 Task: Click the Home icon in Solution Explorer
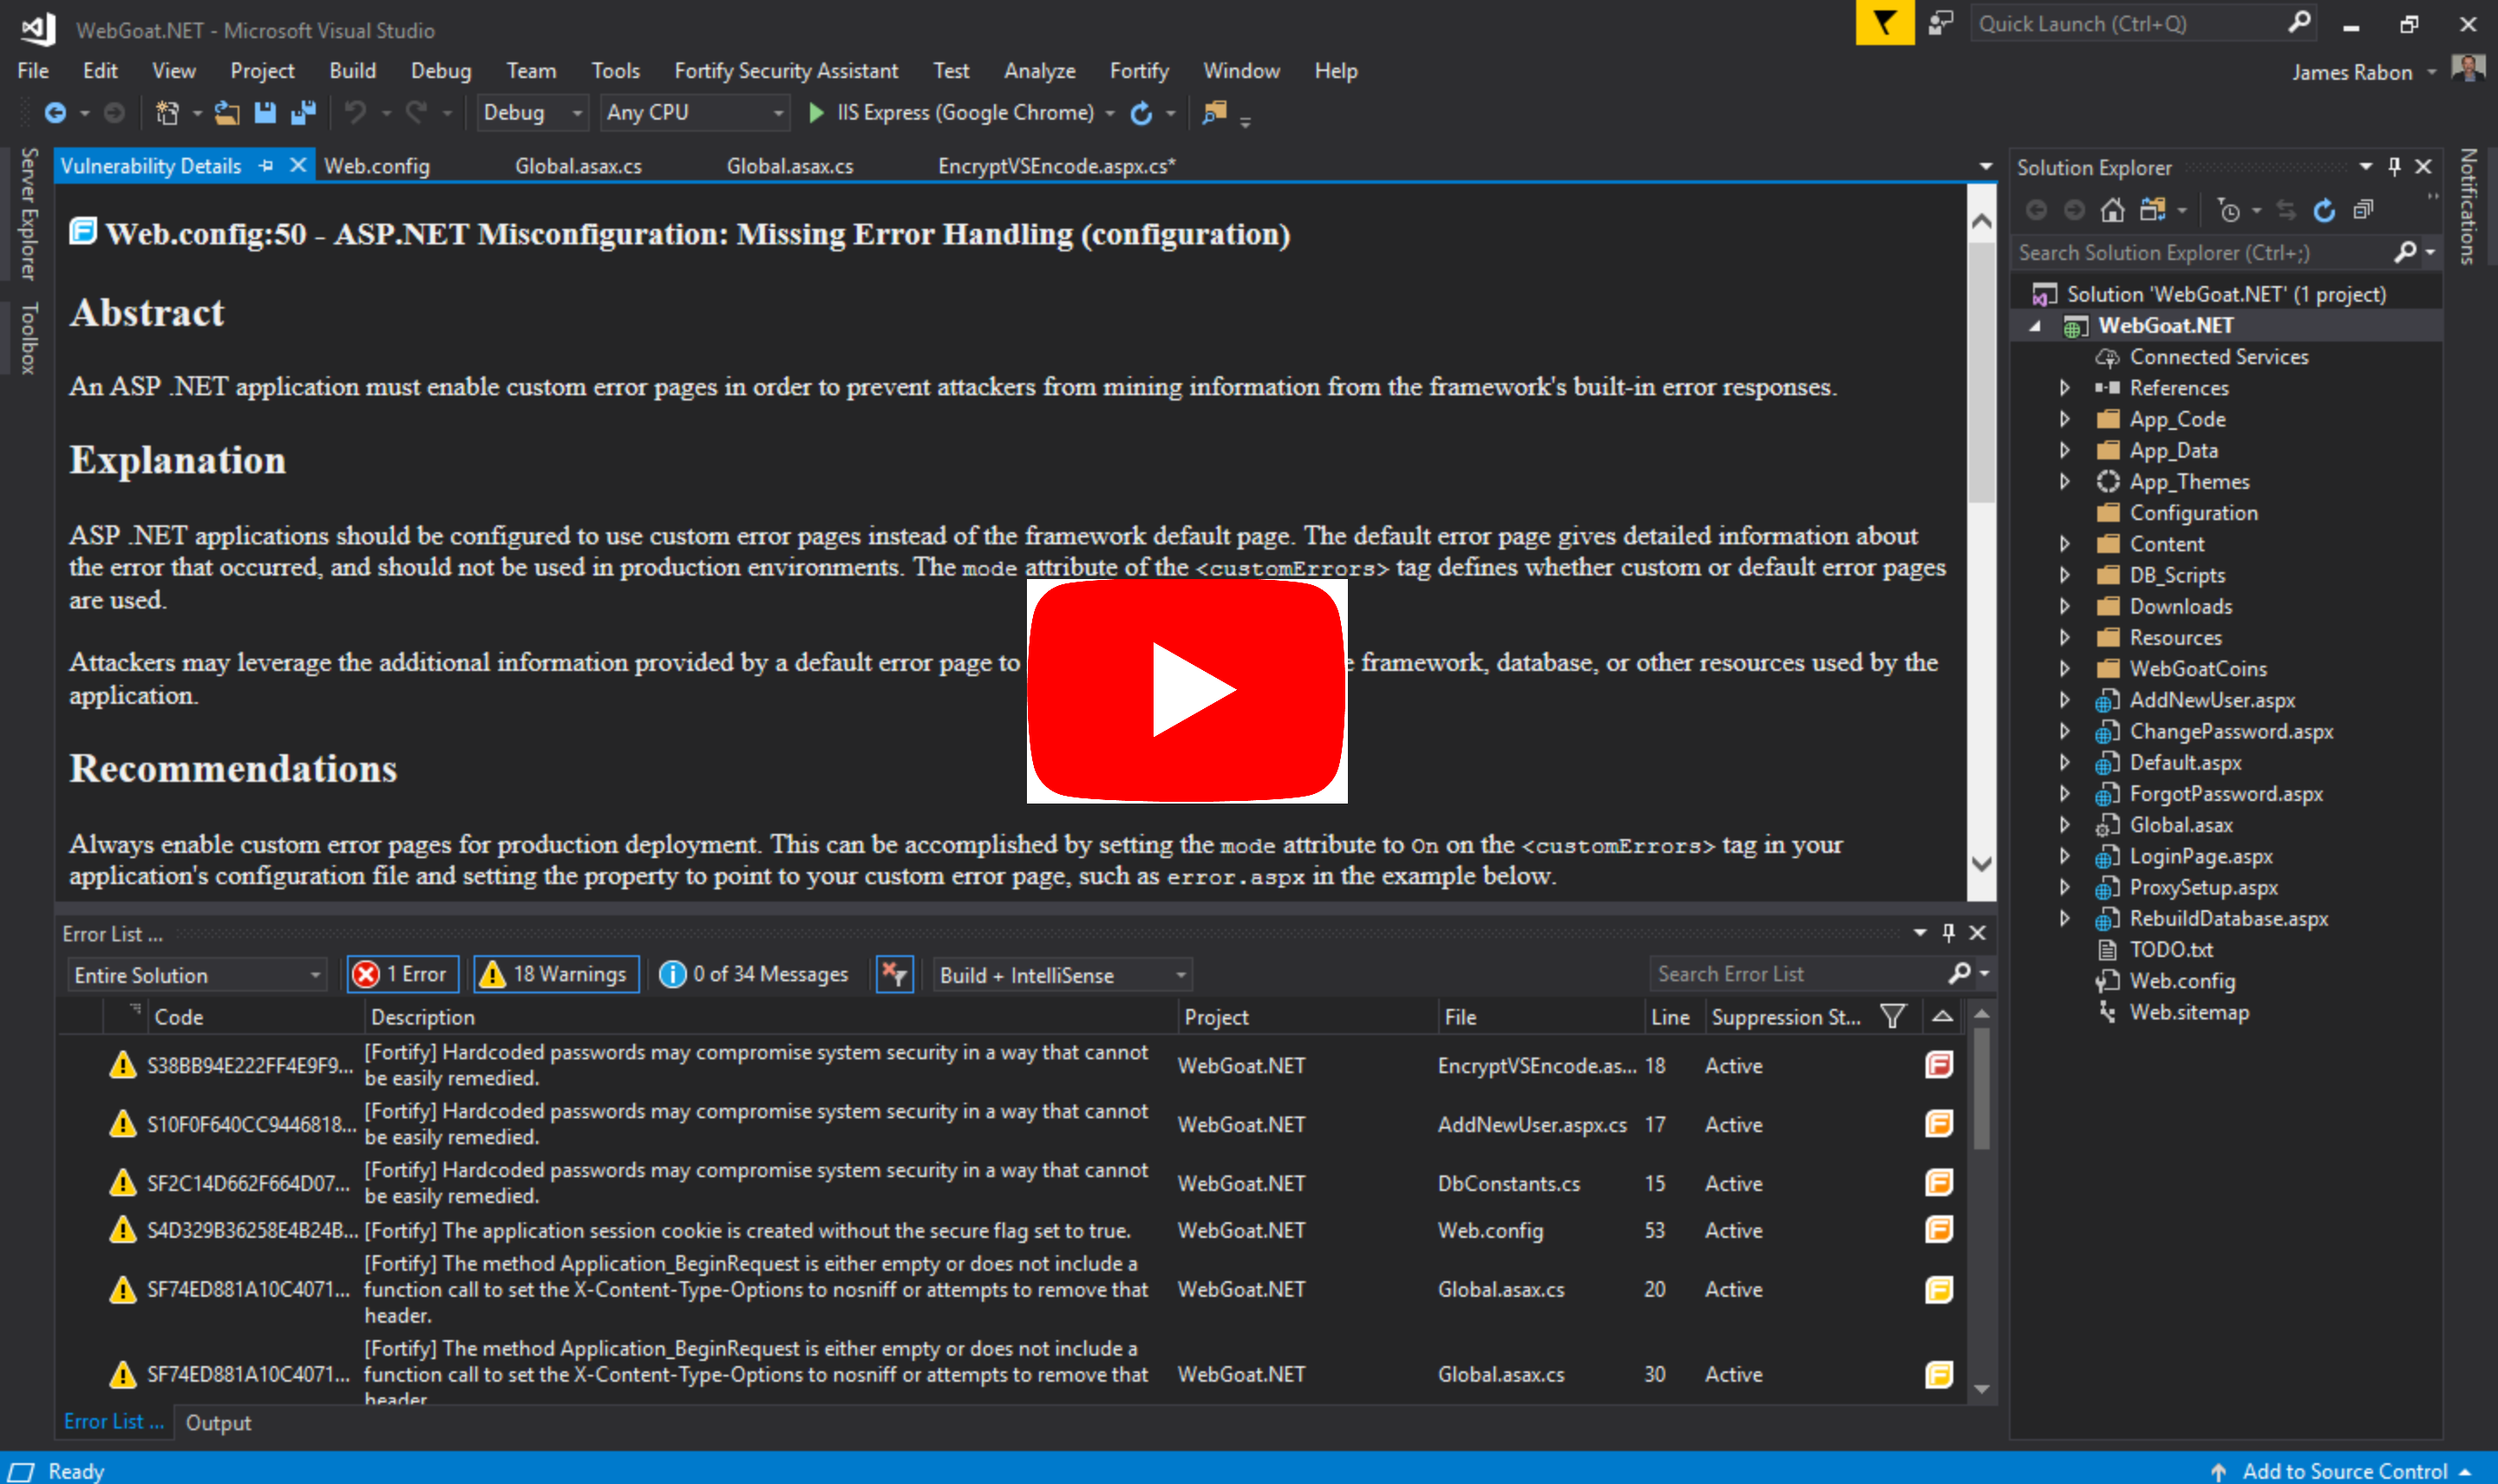(x=2112, y=210)
